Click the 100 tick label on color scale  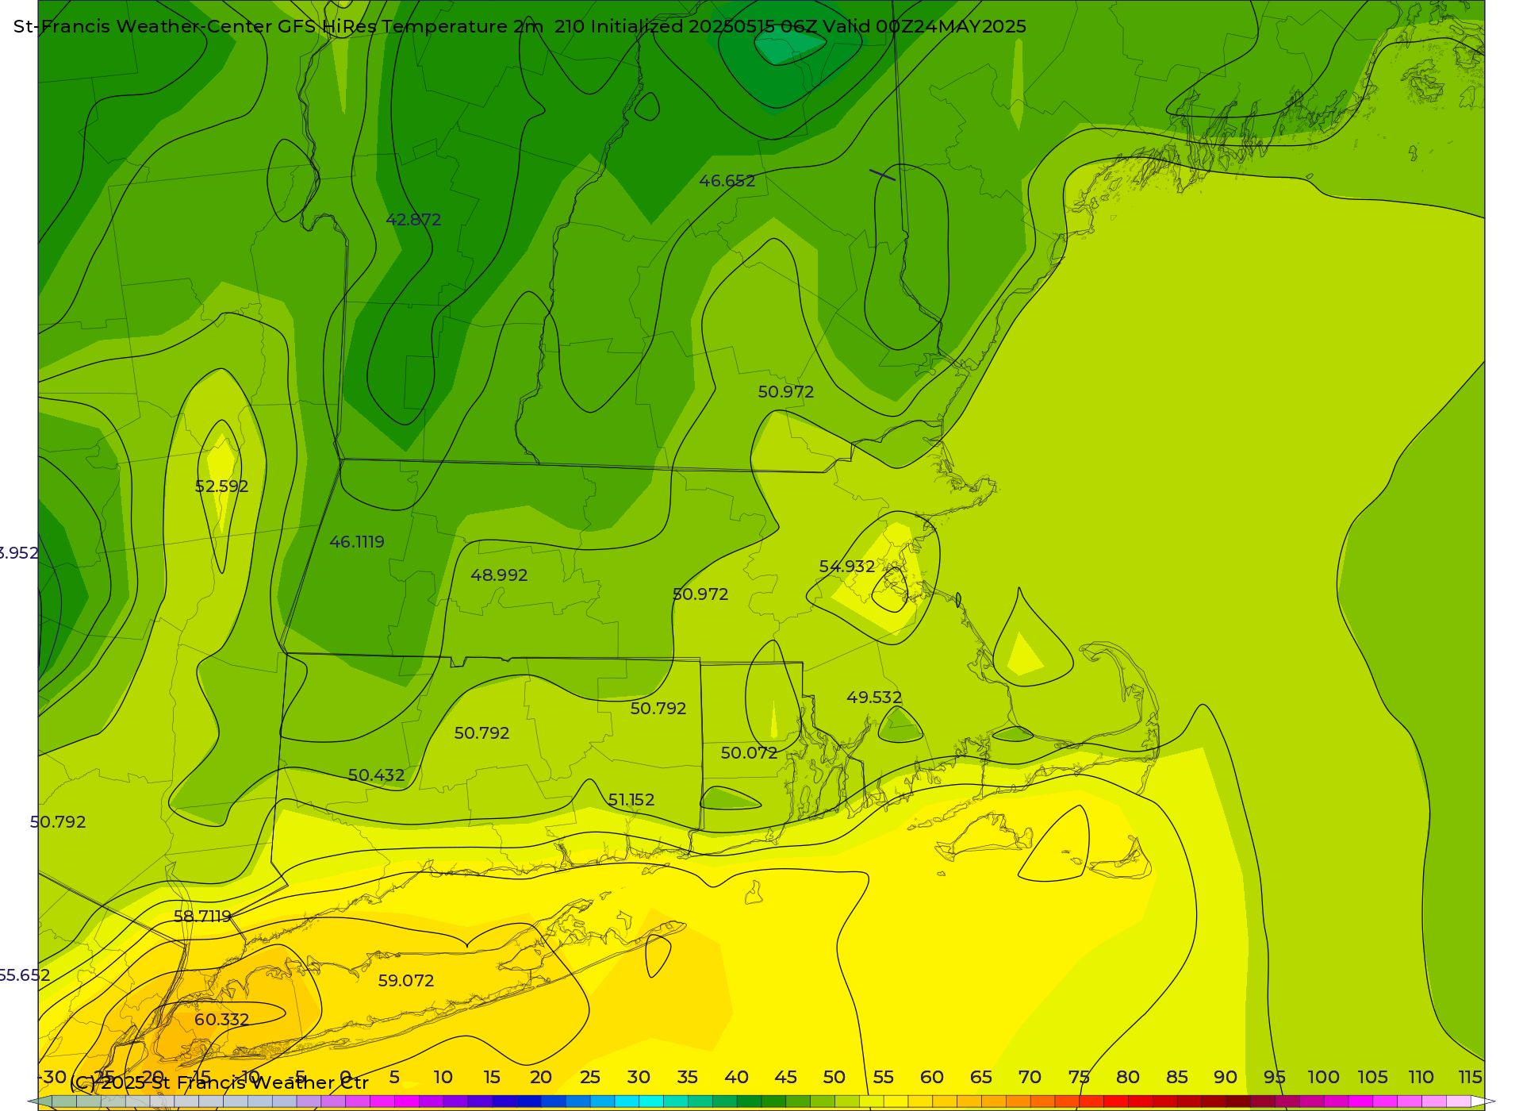1324,1078
